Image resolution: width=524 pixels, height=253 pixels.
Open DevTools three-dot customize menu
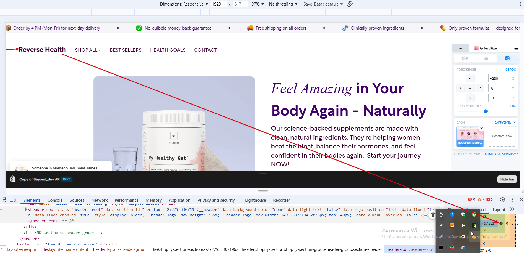point(512,200)
